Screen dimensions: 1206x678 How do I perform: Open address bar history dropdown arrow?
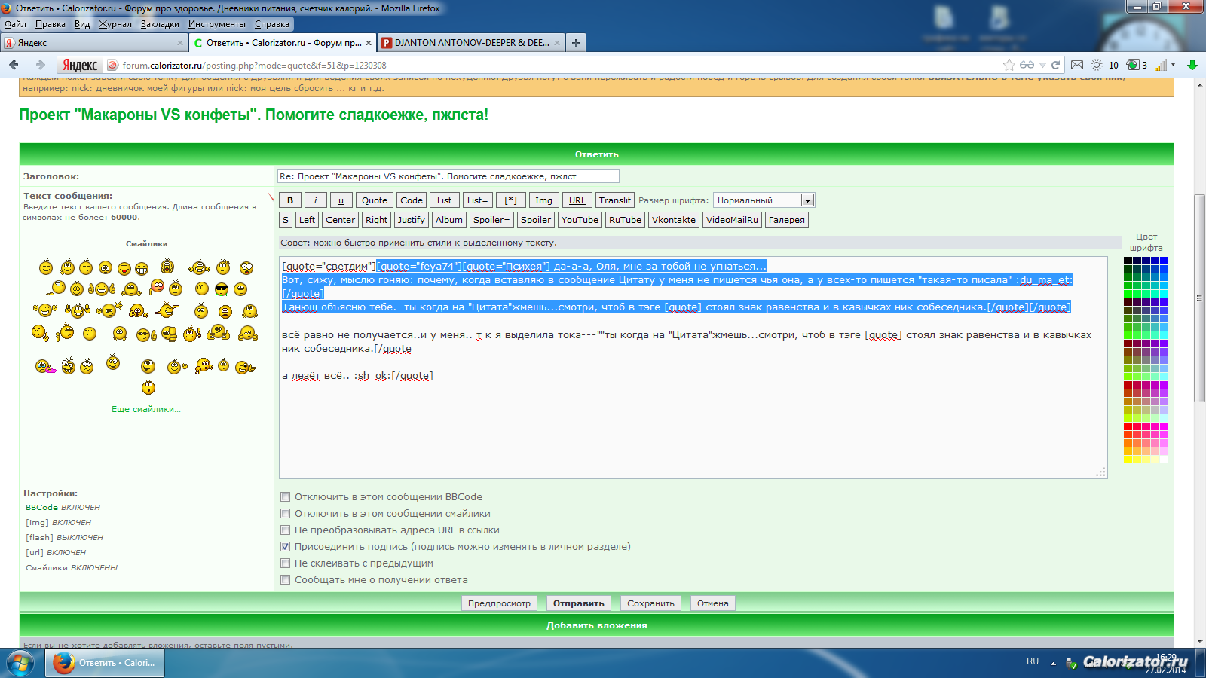pos(1042,65)
